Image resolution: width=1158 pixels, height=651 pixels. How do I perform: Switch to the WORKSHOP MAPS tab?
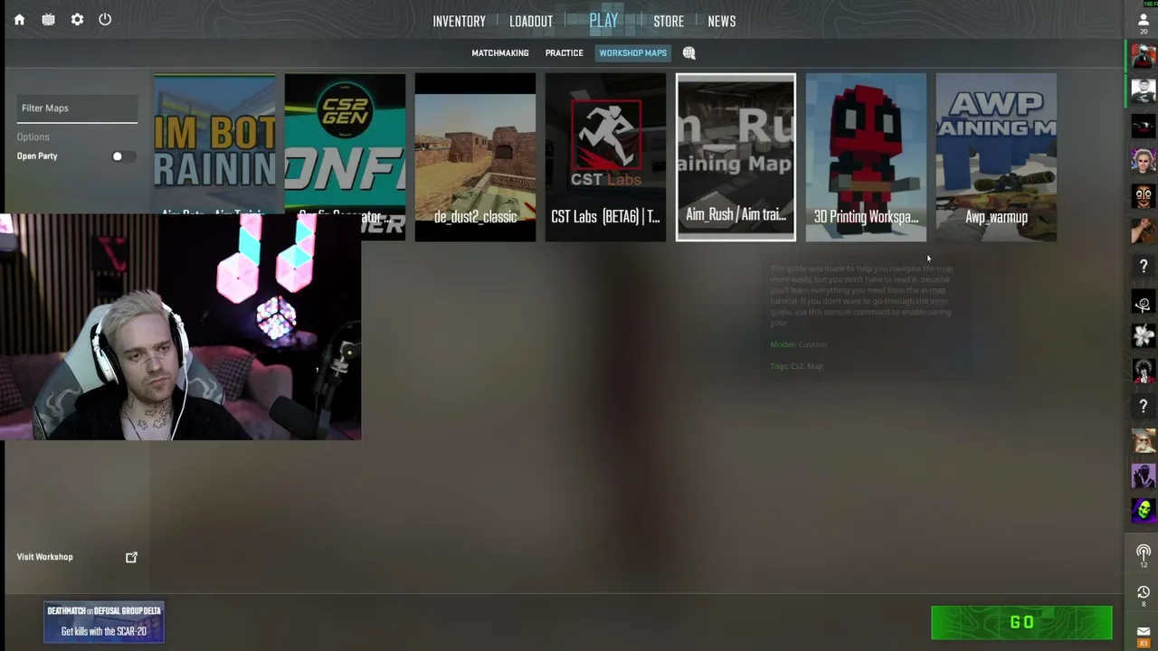(632, 53)
